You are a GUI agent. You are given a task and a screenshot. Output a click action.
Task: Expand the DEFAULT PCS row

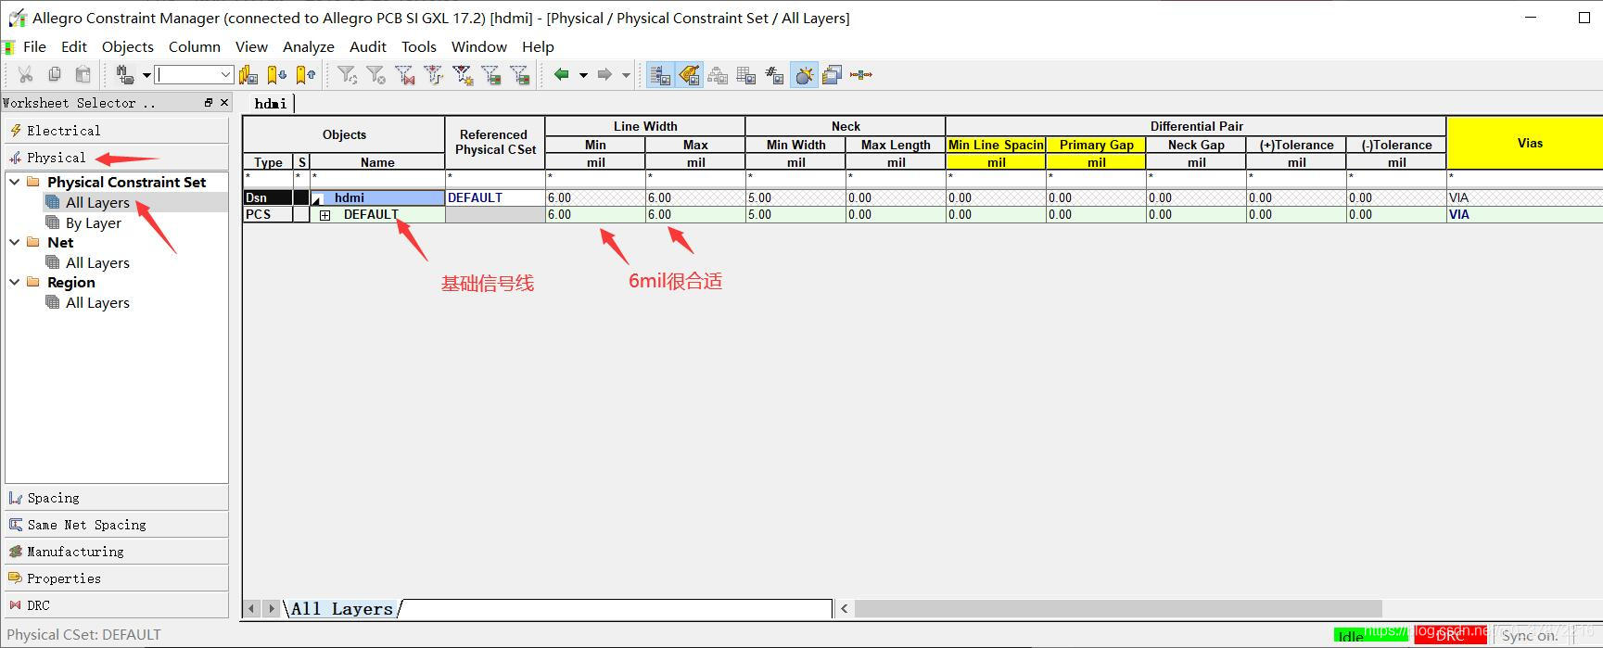coord(325,215)
